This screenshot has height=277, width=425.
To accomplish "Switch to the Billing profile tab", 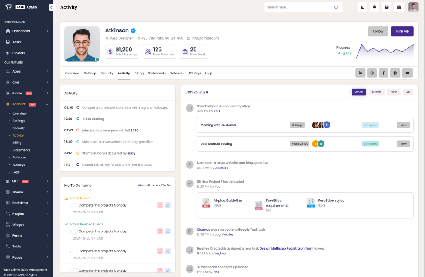I will [x=139, y=73].
